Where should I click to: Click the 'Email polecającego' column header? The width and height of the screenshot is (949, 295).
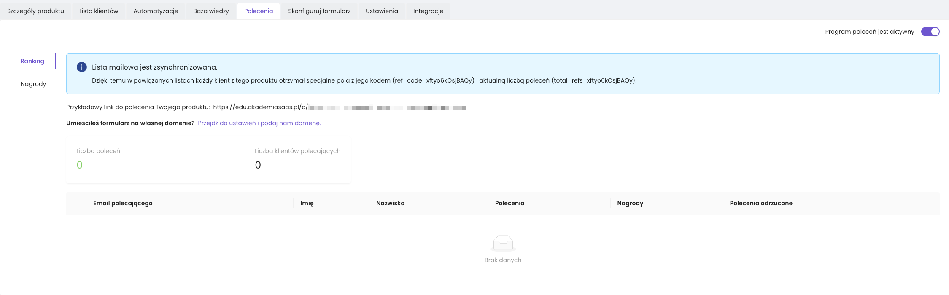(123, 203)
